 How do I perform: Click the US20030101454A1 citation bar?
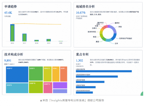(x=84, y=92)
